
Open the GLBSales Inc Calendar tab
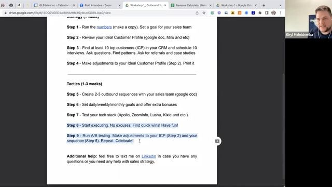point(54,5)
